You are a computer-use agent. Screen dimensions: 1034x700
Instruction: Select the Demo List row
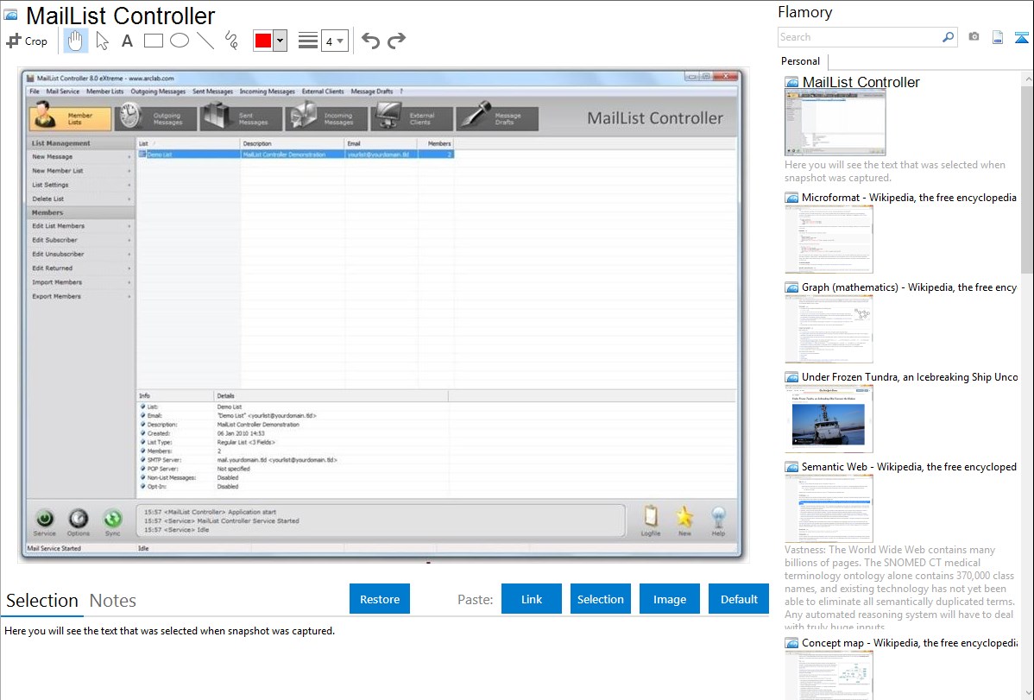[295, 155]
